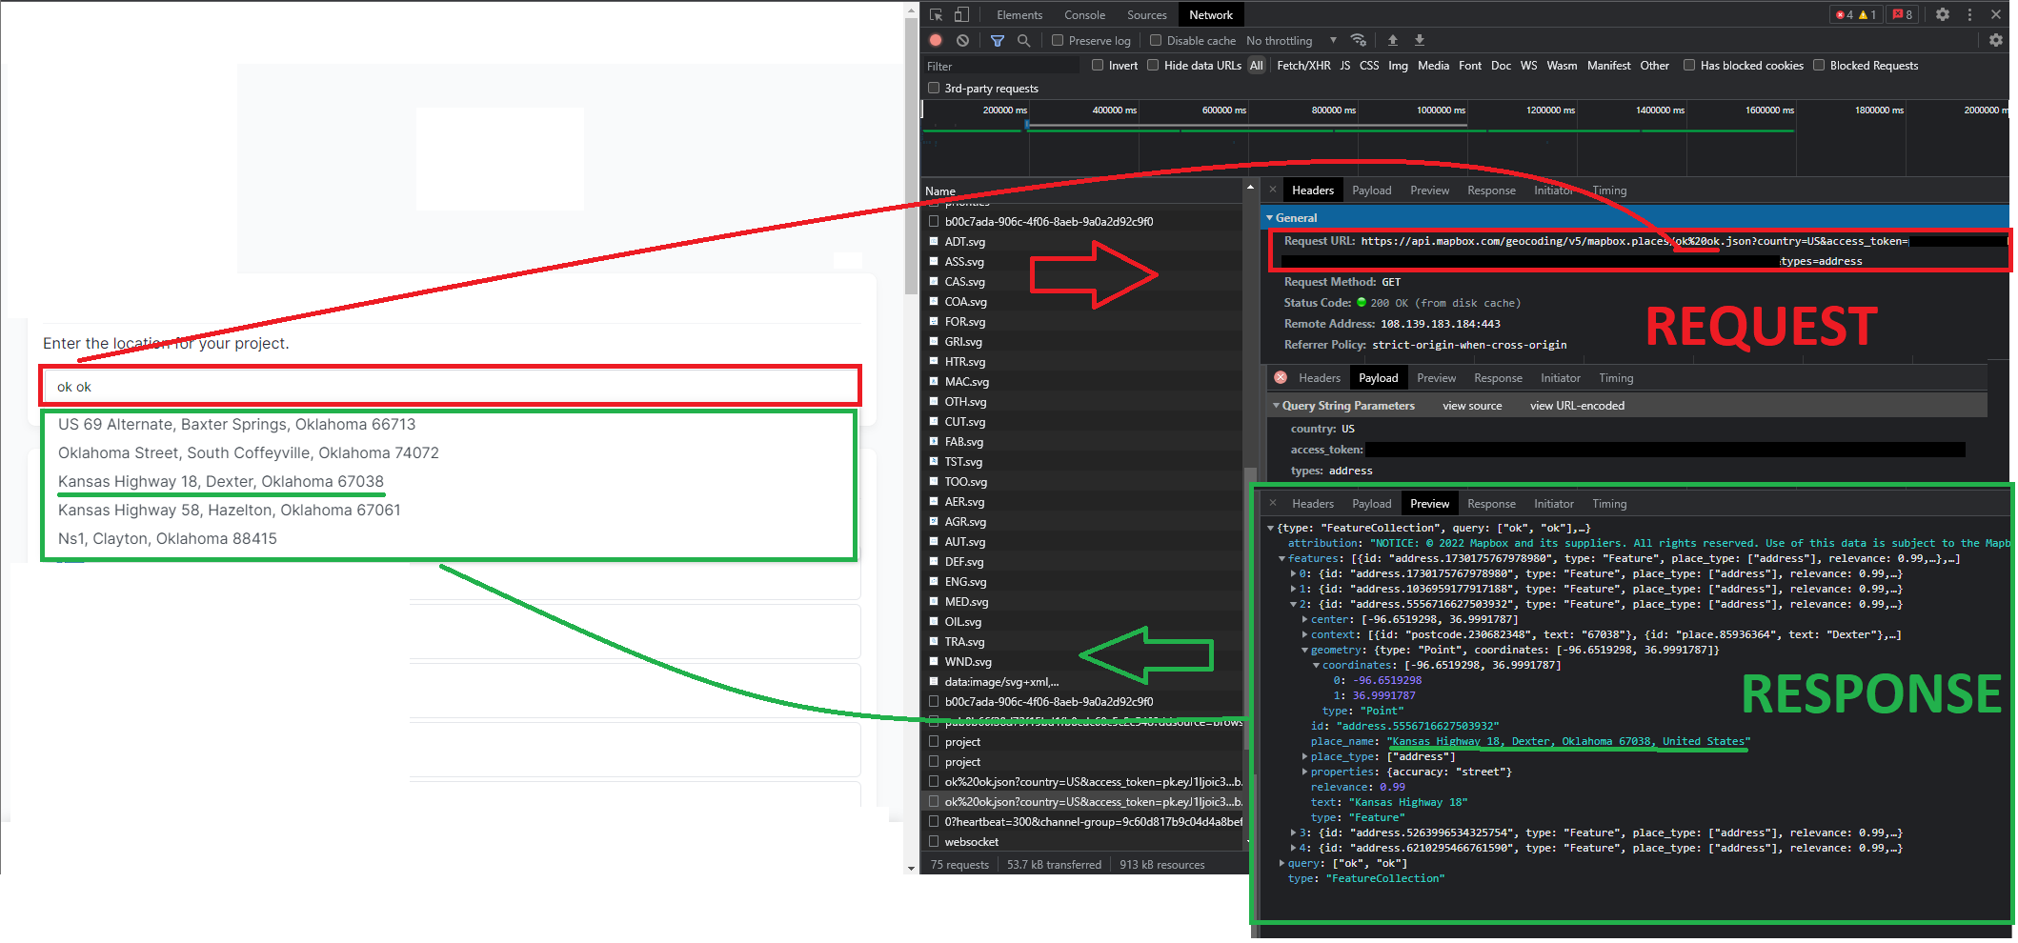Screen dimensions: 2018x943
Task: Expand feature 4 in response preview
Action: pos(1293,848)
